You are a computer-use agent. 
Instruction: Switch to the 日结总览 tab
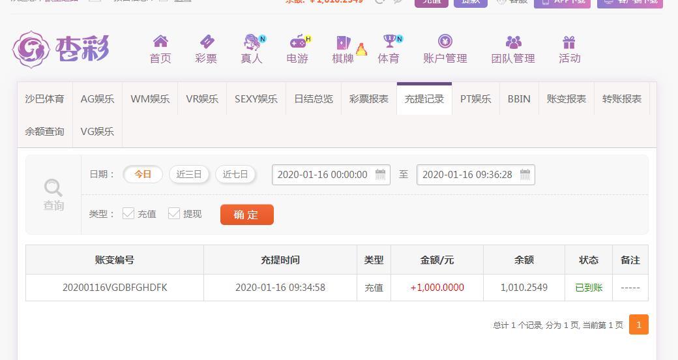tap(314, 98)
